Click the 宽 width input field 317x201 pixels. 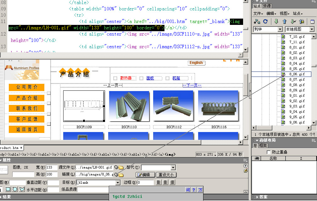click(x=51, y=168)
